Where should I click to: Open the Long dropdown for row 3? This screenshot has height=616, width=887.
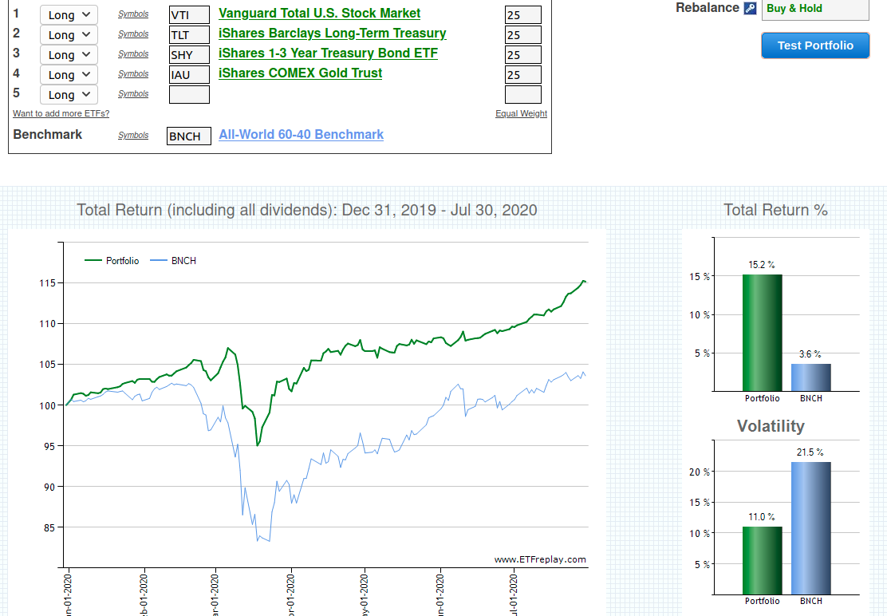point(69,54)
